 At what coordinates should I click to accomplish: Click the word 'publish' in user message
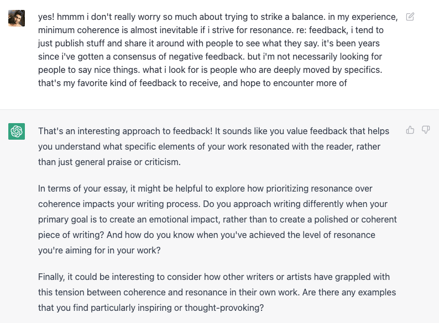(x=74, y=43)
